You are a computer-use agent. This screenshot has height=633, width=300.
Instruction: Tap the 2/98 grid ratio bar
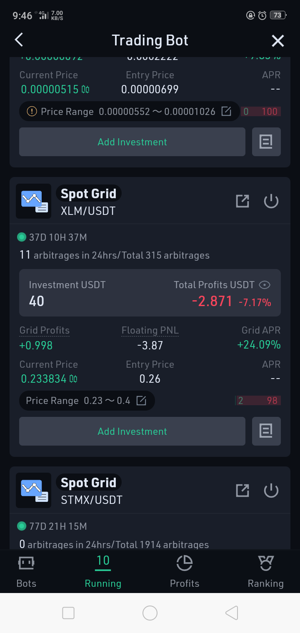coord(258,401)
